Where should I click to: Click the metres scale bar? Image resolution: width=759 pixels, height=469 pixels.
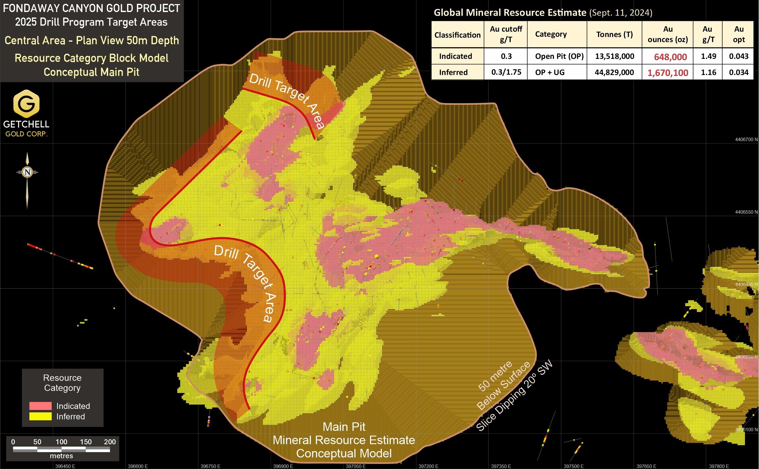click(x=61, y=449)
